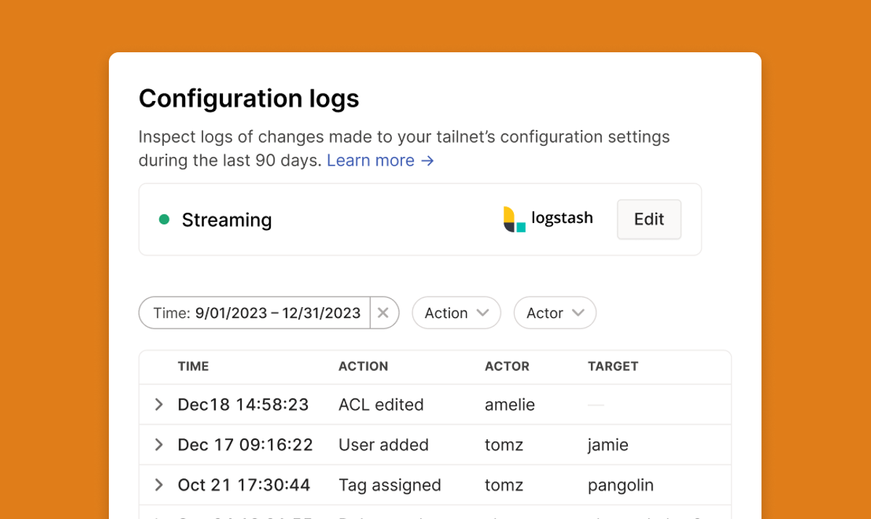This screenshot has width=871, height=519.
Task: Select the TARGET column header
Action: (x=613, y=367)
